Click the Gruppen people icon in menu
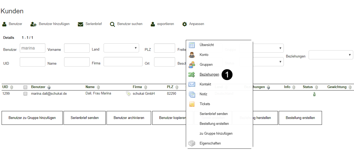 (192, 65)
